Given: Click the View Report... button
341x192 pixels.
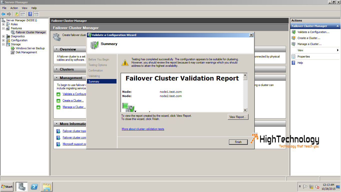Looking at the screenshot, I should pos(238,117).
